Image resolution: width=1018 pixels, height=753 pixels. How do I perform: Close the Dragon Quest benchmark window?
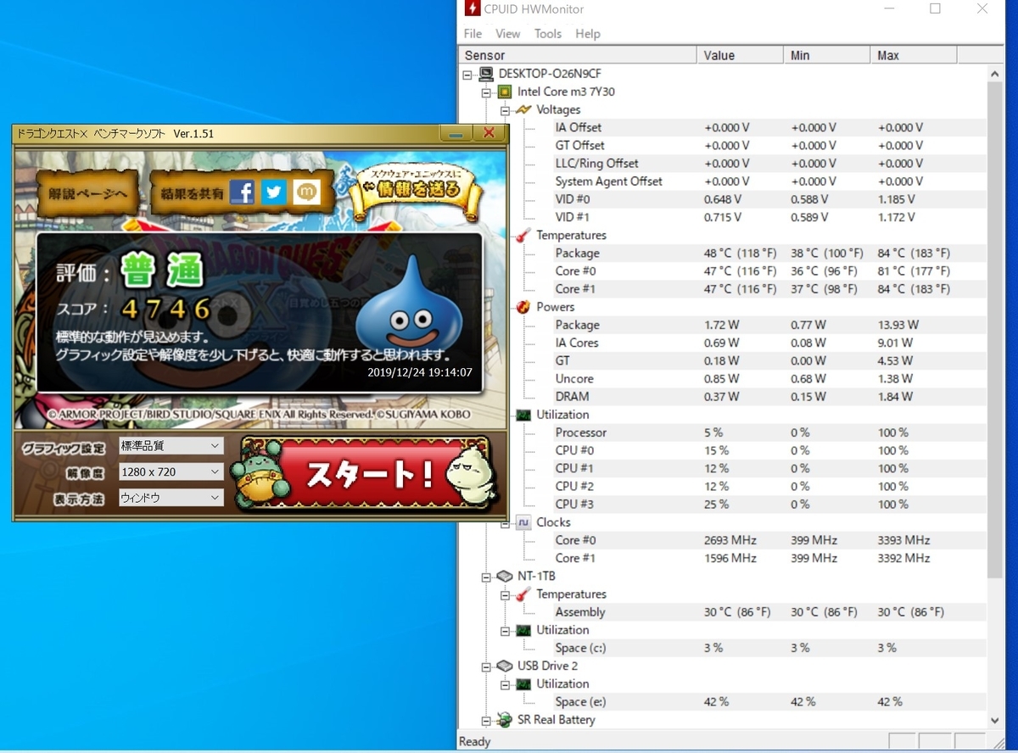pos(489,133)
